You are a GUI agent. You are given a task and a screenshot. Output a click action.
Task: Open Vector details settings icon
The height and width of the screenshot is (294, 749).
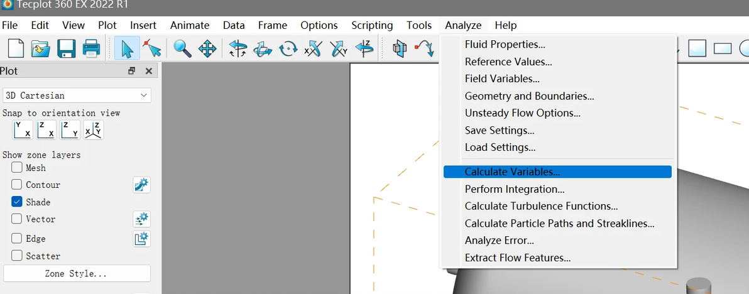click(142, 219)
